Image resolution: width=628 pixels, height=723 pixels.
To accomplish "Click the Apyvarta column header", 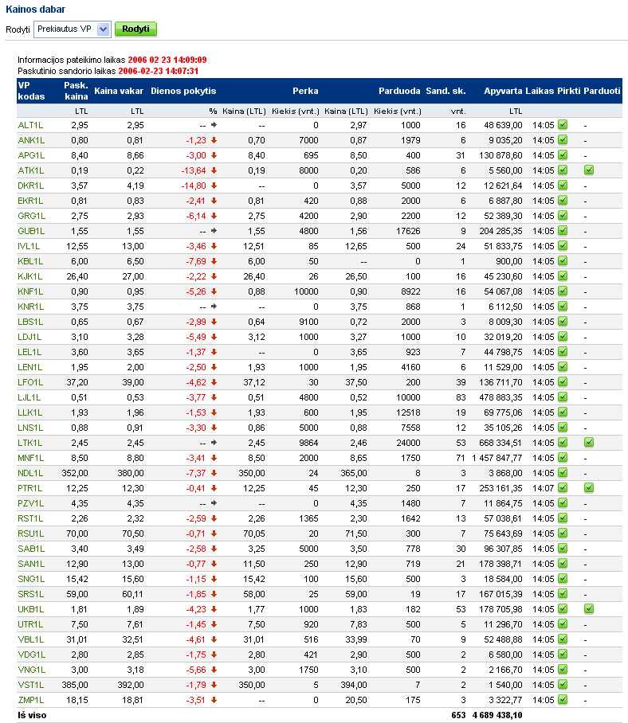I will click(x=503, y=91).
